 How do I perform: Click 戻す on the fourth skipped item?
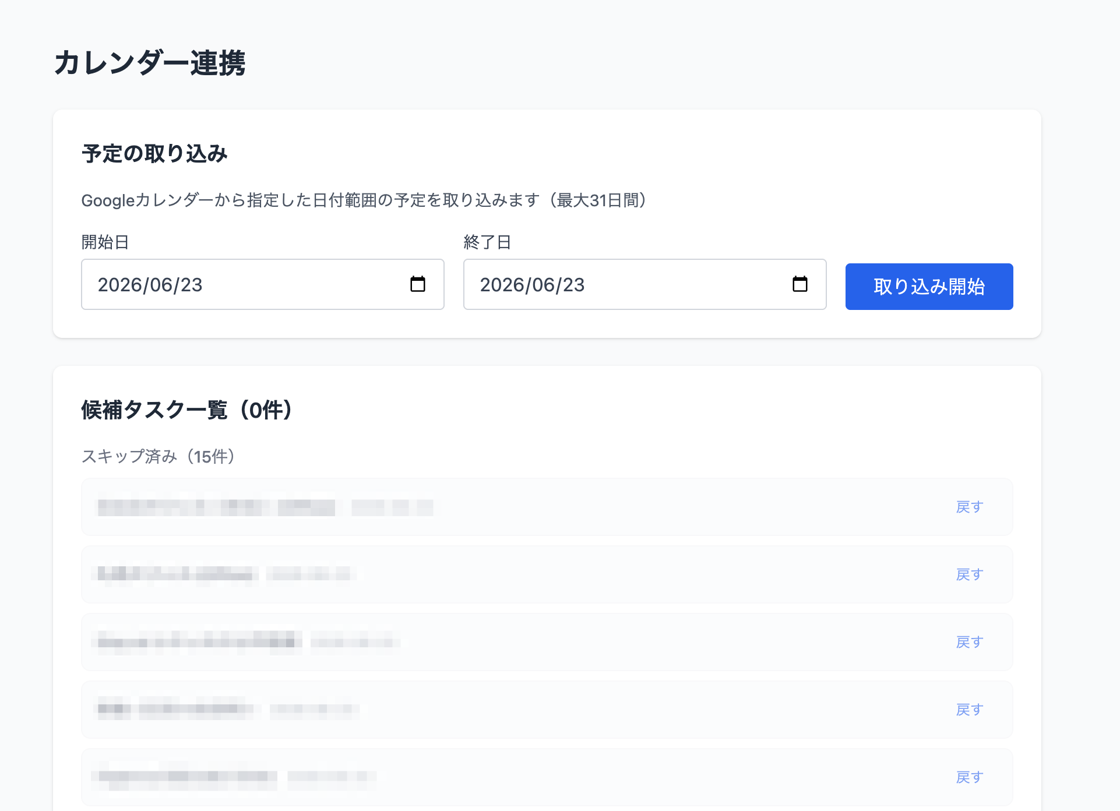pos(970,710)
